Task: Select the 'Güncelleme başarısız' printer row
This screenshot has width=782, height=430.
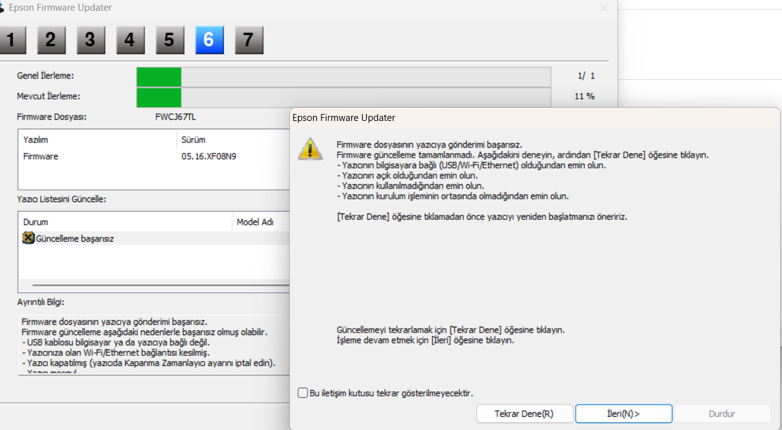Action: (154, 238)
